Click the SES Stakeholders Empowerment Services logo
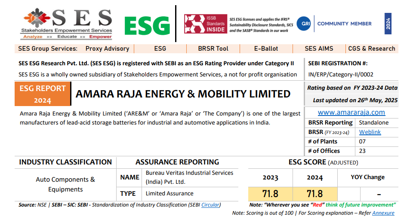Viewport: 410px width, 219px height. [x=66, y=24]
